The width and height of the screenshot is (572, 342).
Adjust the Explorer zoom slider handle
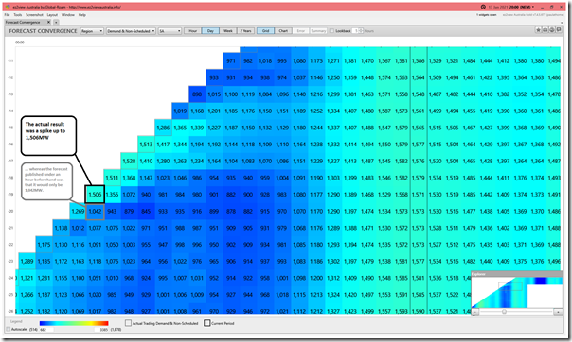504,312
